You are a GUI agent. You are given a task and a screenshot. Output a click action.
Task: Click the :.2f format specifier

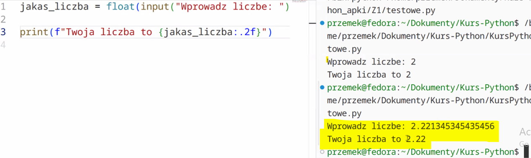[x=244, y=32]
